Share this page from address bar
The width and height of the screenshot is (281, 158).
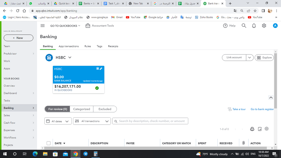pyautogui.click(x=248, y=11)
